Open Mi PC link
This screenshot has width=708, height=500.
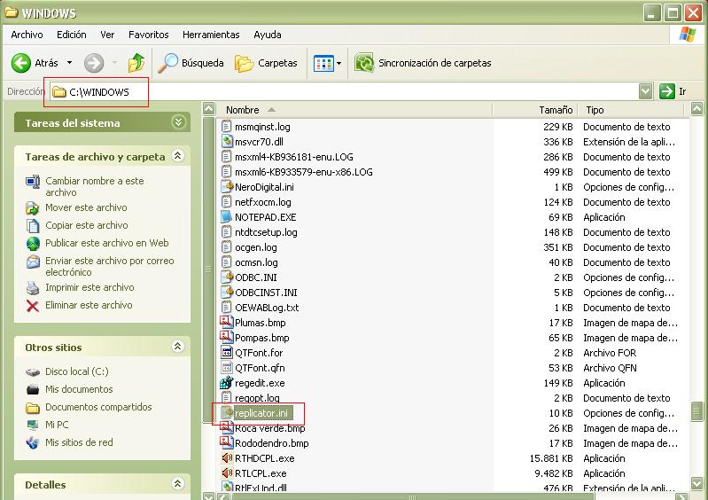[57, 425]
